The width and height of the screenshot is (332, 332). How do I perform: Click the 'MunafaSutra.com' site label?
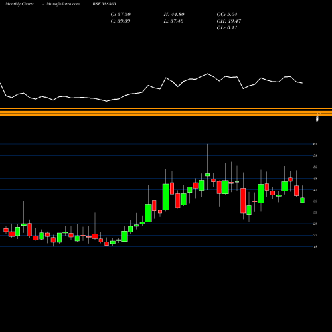63,4
